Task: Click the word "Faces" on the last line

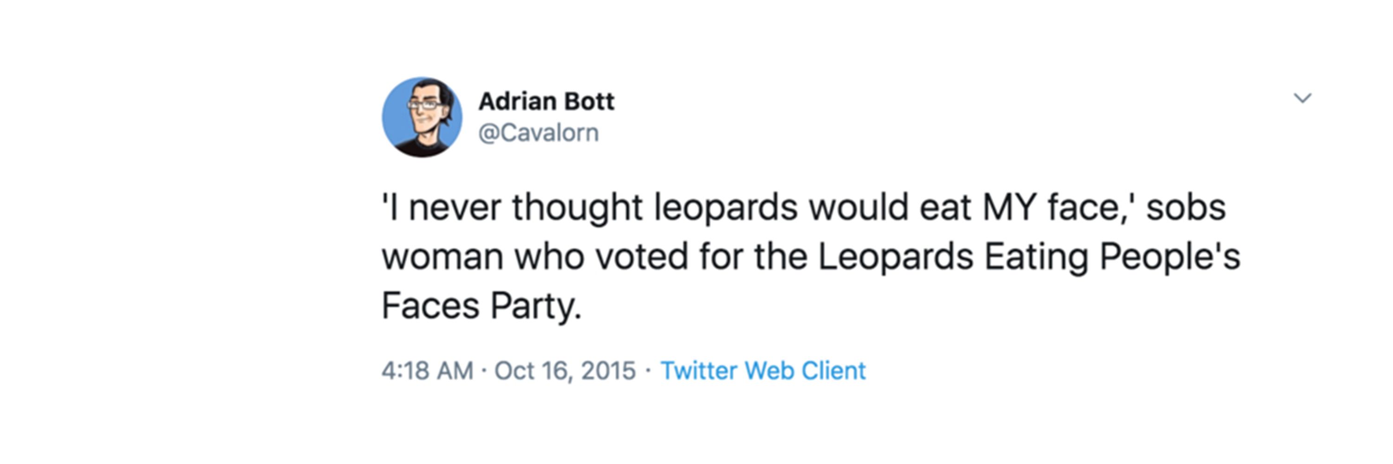Action: (x=430, y=306)
